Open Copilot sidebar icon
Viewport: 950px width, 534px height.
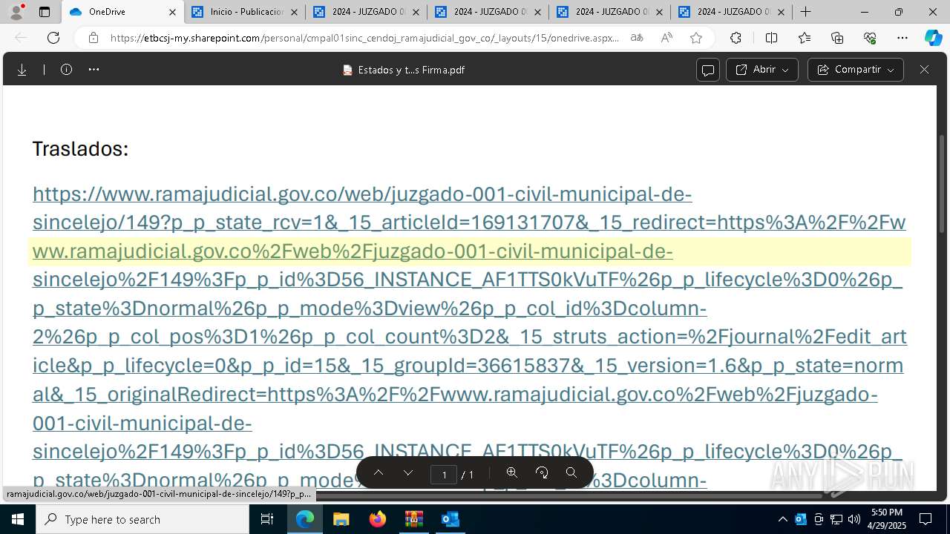tap(933, 38)
